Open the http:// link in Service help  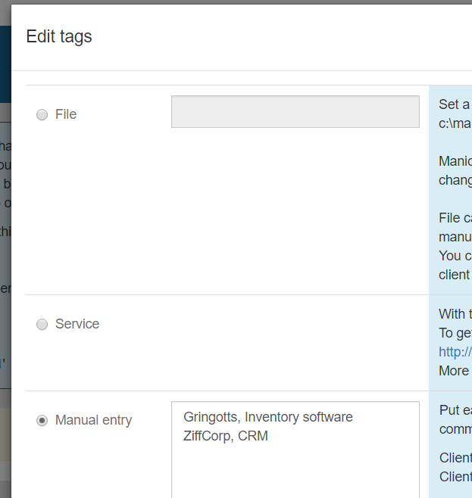(455, 351)
